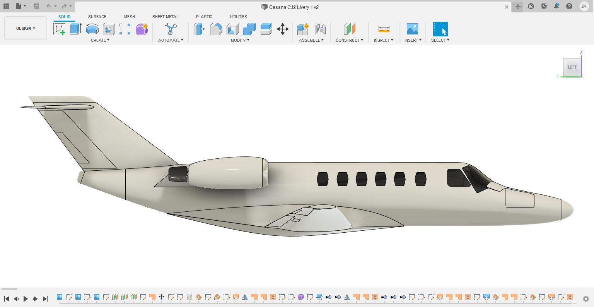Switch to the SURFACE tab
Viewport: 594px width, 307px height.
pyautogui.click(x=97, y=17)
